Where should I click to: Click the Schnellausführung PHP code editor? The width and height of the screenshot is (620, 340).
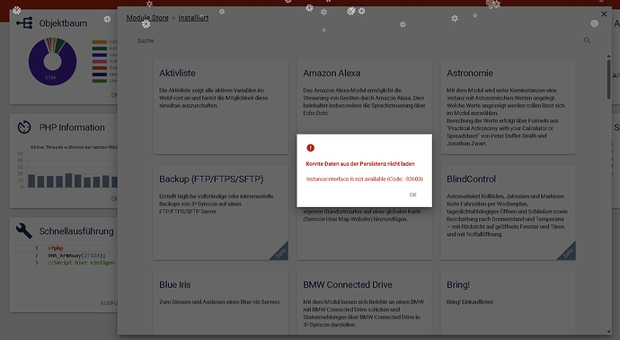66,271
